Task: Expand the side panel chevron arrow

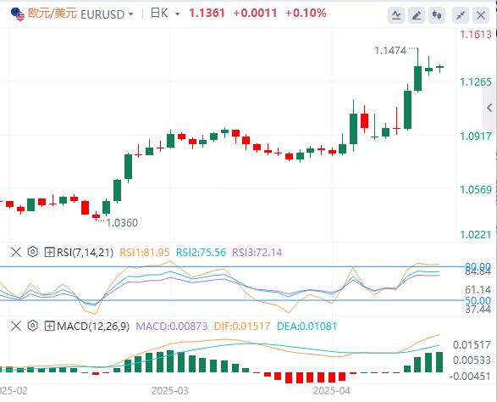Action: coord(489,108)
